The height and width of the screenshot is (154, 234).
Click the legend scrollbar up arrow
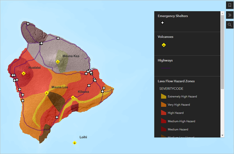(222, 13)
